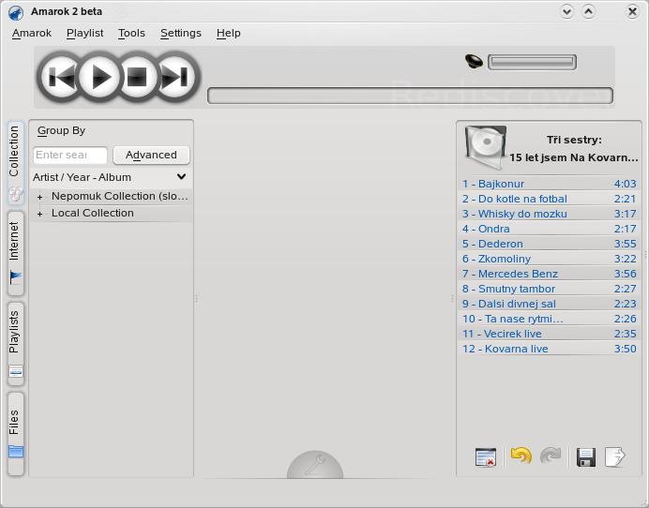Select track 3 - Whisky do mozku
Screen dimensions: 649x508
(550, 214)
